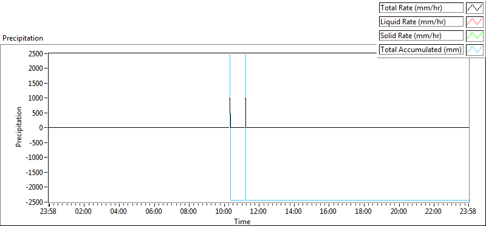Image resolution: width=486 pixels, height=226 pixels.
Task: Select the Total Accumulated (mm) legend label
Action: tap(421, 49)
